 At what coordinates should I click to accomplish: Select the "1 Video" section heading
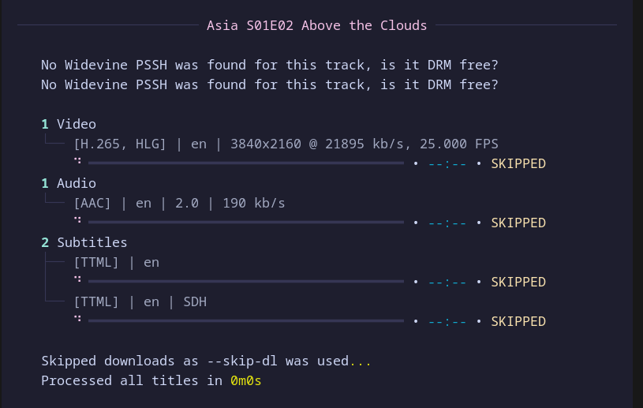point(69,124)
